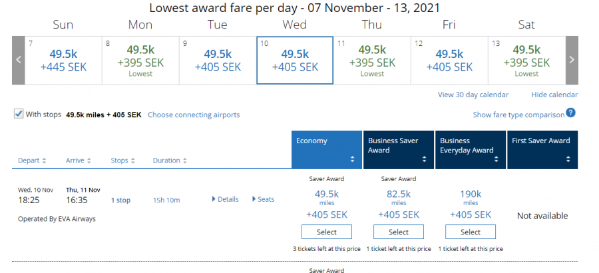Sort by Business Saver Award price

click(x=423, y=160)
